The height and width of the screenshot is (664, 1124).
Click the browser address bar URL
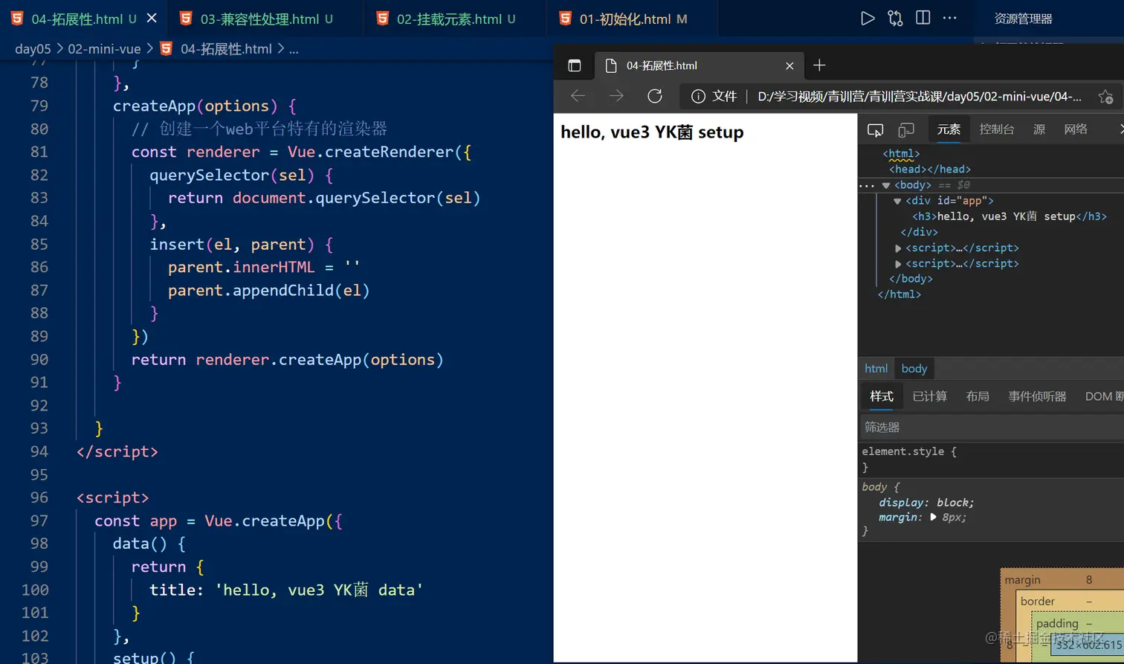coord(919,96)
